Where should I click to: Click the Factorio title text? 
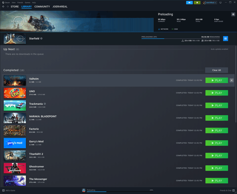[x=34, y=129]
